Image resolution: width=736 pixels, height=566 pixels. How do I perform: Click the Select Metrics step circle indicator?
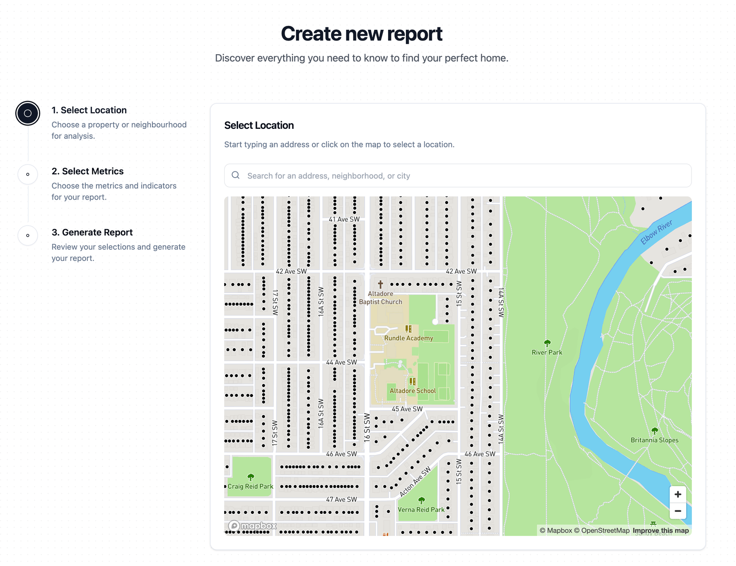(x=28, y=174)
